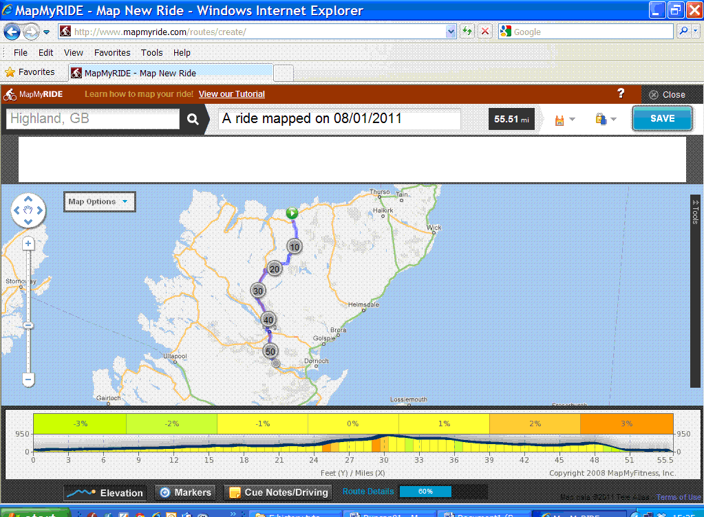Click the 0% grade color swatch
This screenshot has height=517, width=704.
pos(353,423)
